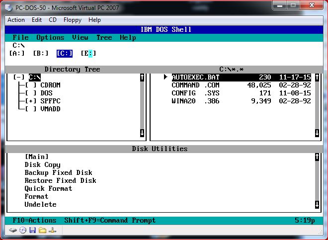Click the Directory Tree scroll up arrow
The image size is (328, 240).
point(142,77)
